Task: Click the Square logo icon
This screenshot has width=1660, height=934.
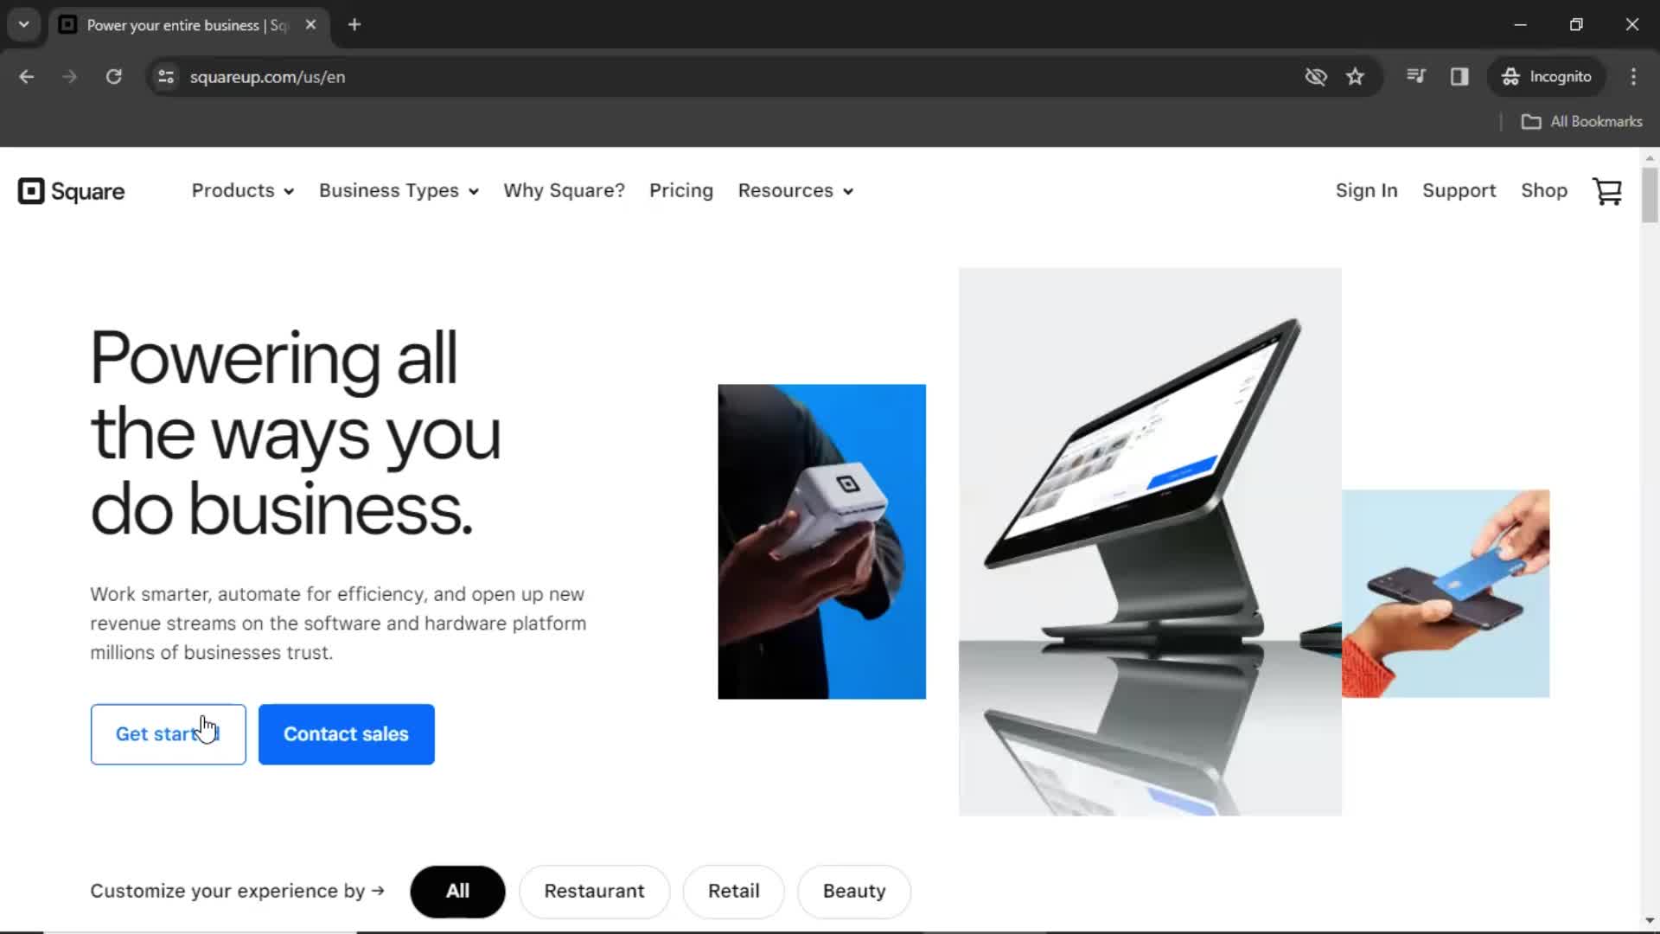Action: click(x=32, y=190)
